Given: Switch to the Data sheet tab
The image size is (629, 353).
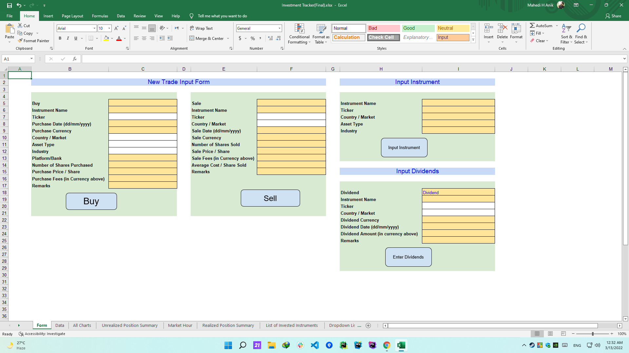Looking at the screenshot, I should [60, 326].
